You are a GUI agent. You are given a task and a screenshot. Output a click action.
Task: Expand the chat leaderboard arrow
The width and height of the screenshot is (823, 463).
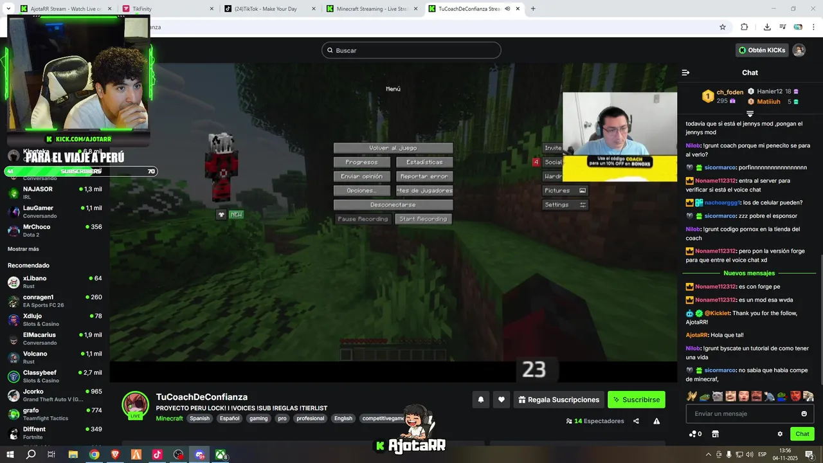point(750,114)
